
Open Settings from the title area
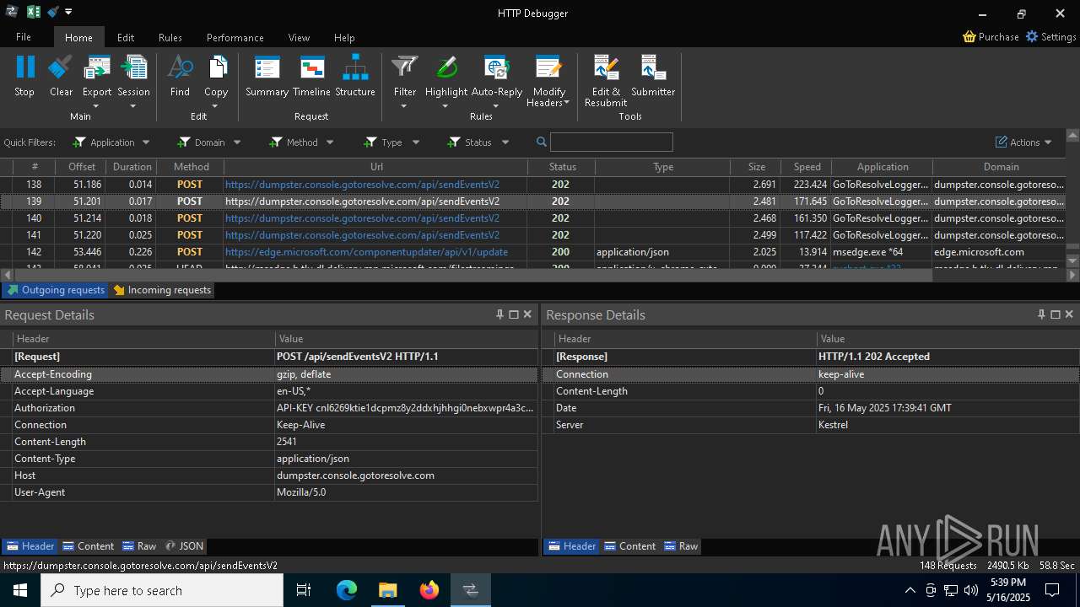click(1050, 37)
